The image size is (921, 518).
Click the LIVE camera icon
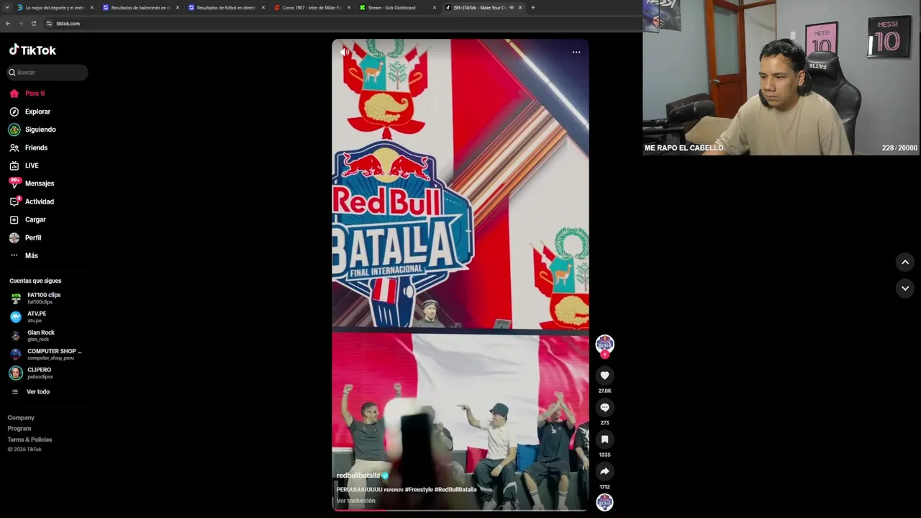tap(14, 165)
